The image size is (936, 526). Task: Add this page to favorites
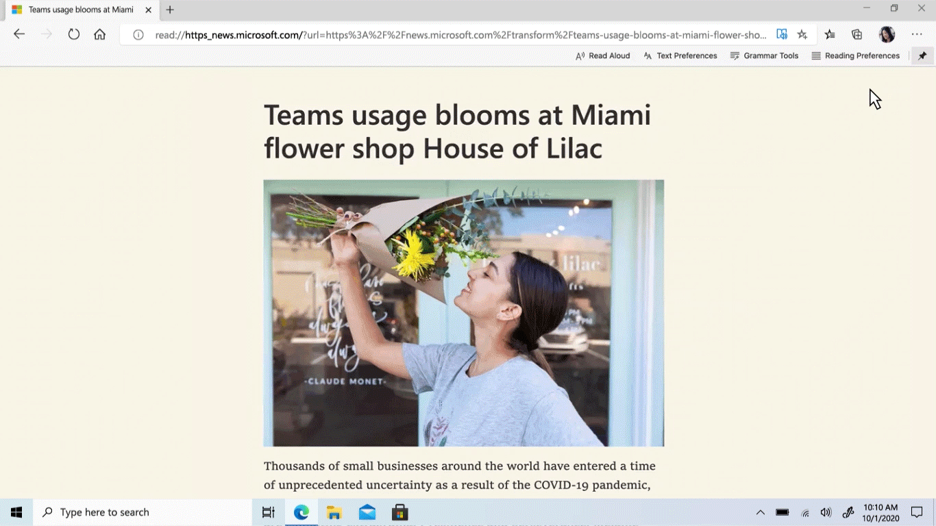pyautogui.click(x=802, y=34)
